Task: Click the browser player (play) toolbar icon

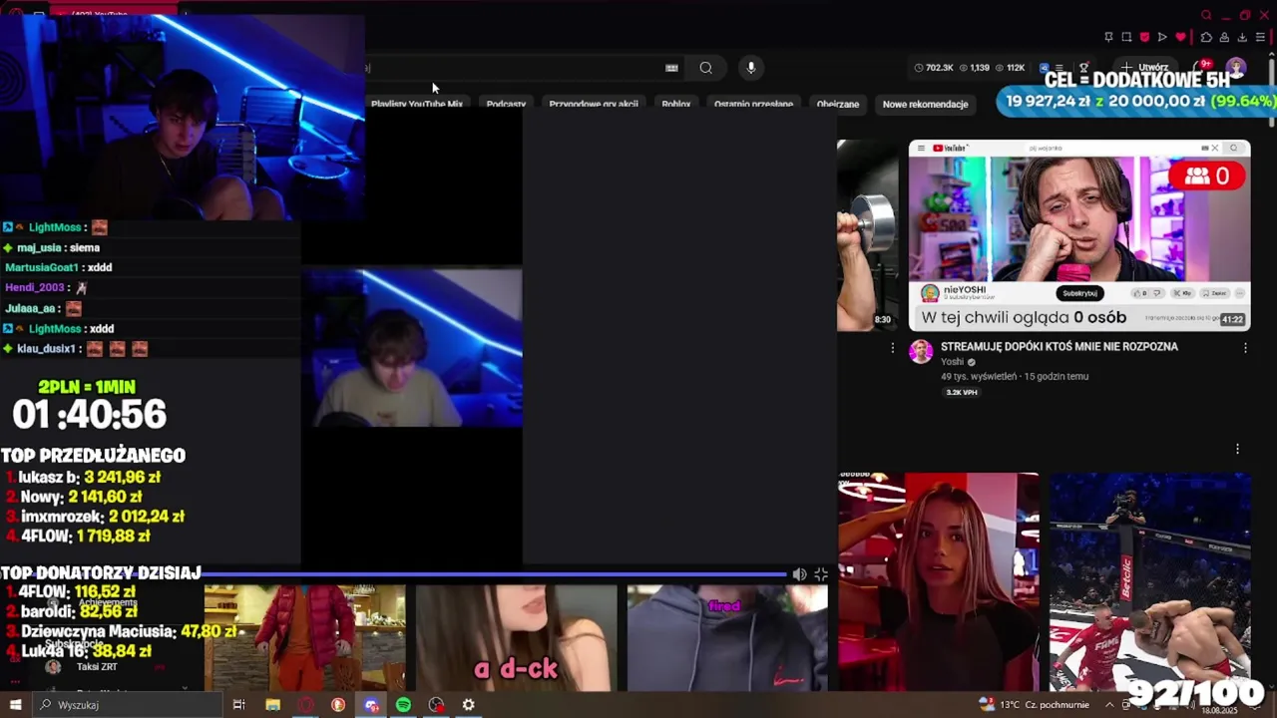Action: pos(1162,37)
